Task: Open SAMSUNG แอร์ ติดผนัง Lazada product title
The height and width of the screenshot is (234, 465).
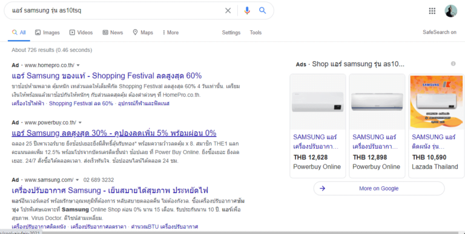Action: (434, 141)
